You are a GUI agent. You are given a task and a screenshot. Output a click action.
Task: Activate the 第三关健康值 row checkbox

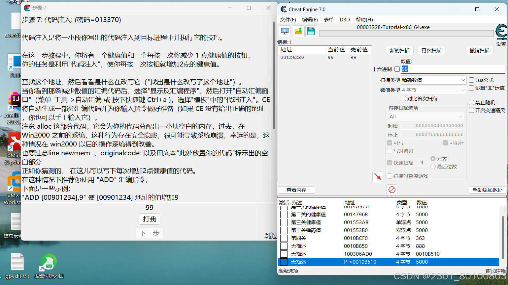coord(284,222)
